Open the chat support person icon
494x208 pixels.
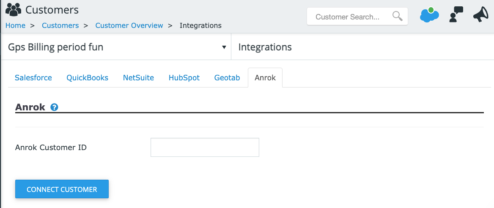[x=456, y=14]
